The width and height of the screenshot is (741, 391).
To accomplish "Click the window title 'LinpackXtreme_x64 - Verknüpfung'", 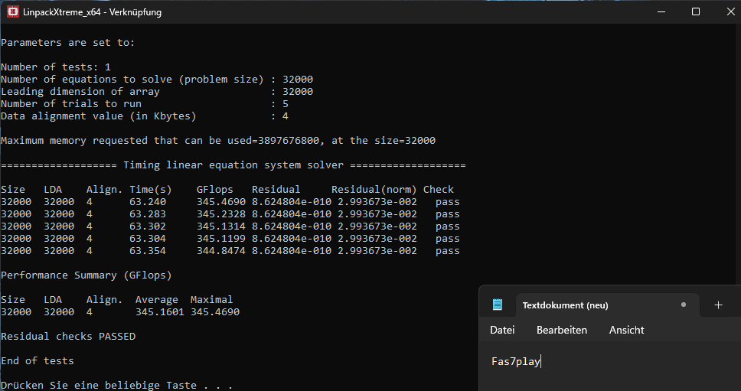I will [x=92, y=12].
